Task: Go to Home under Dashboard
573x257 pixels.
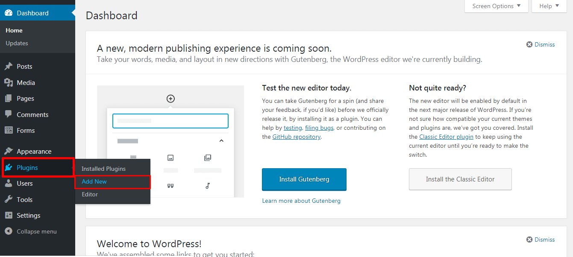Action: [x=14, y=30]
